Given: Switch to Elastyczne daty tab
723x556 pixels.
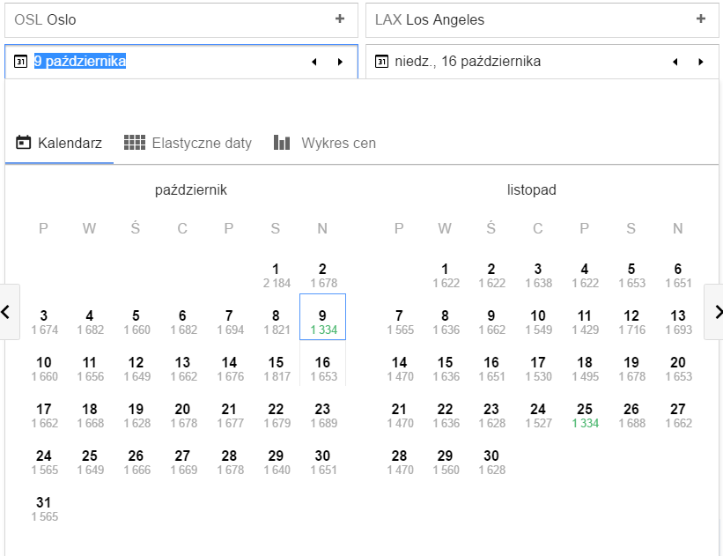Looking at the screenshot, I should coord(188,143).
